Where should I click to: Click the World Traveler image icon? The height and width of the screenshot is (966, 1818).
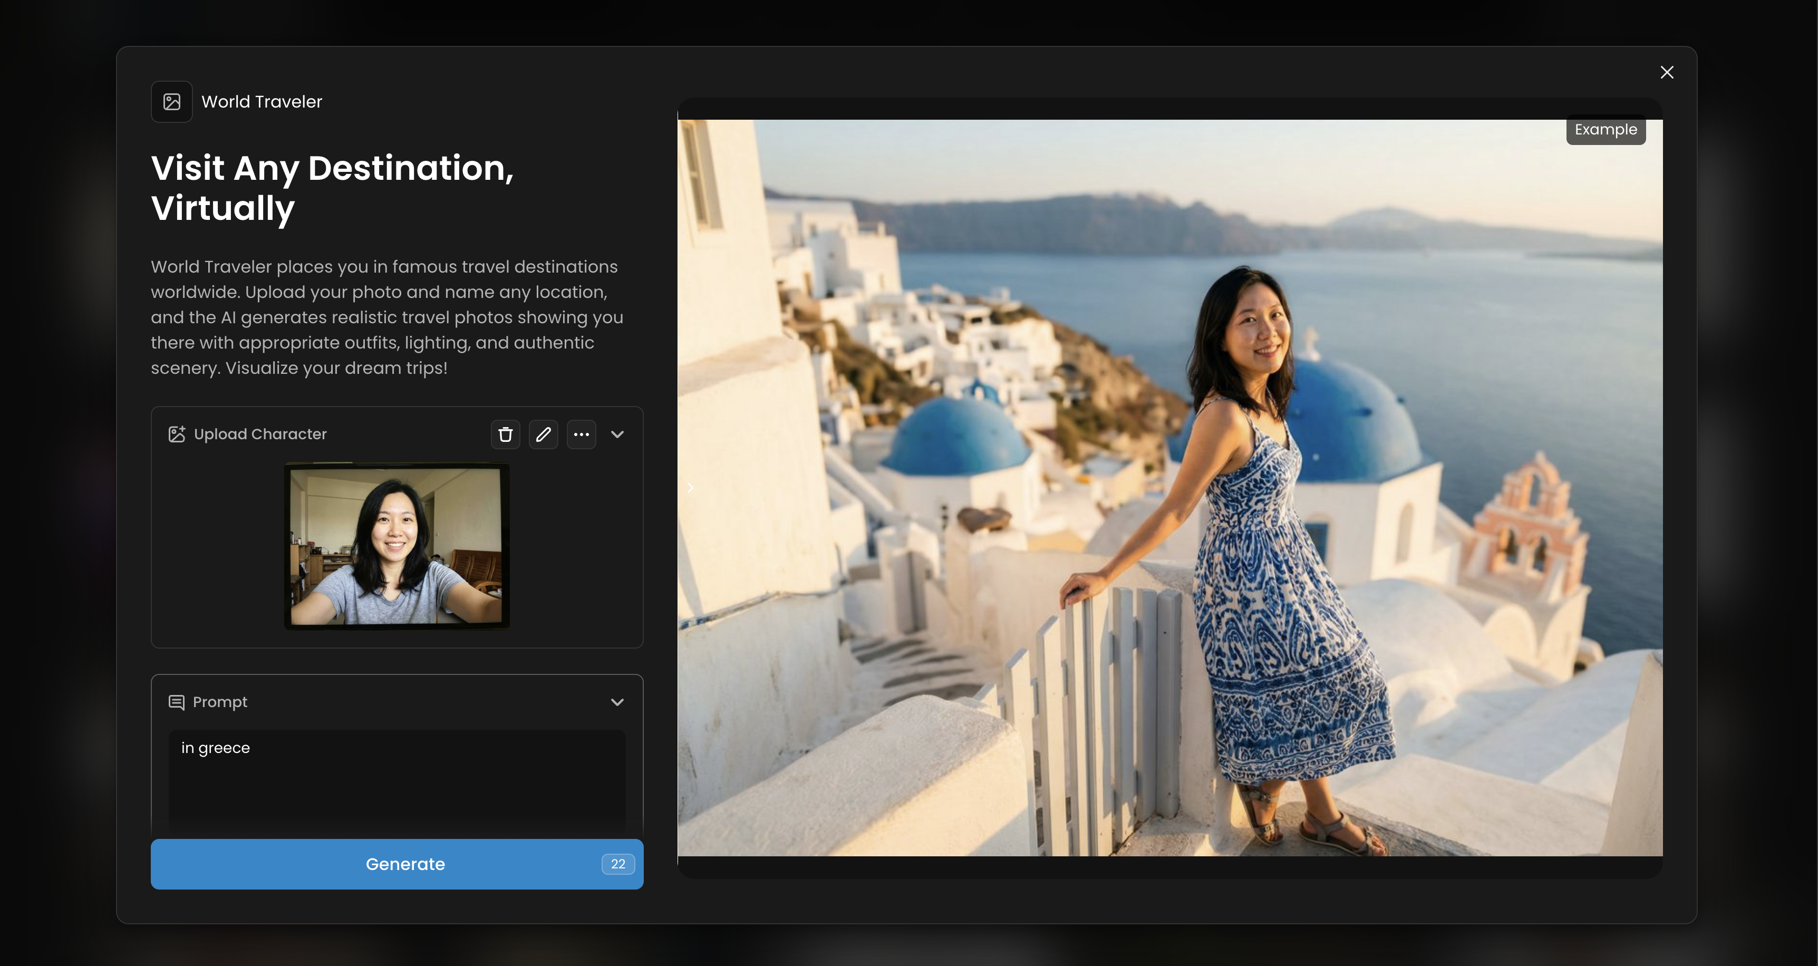[x=171, y=102]
